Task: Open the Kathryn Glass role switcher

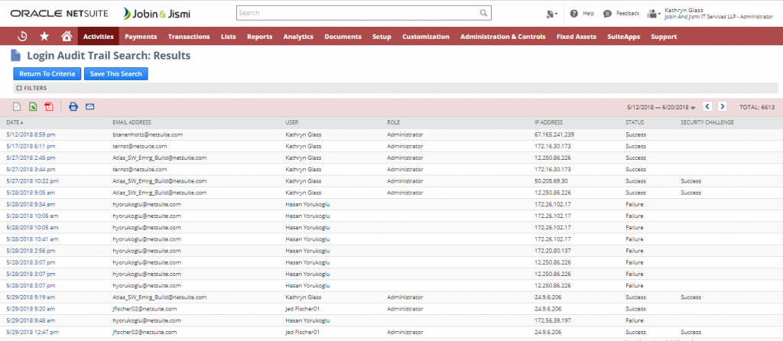Action: click(x=654, y=14)
